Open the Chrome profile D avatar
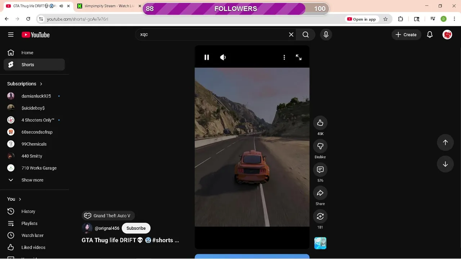461x259 pixels. point(444,19)
